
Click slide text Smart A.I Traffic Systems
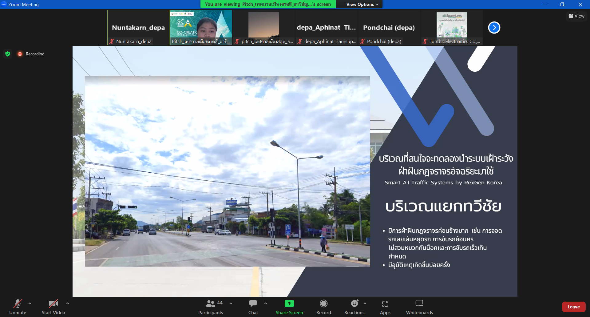tap(443, 183)
